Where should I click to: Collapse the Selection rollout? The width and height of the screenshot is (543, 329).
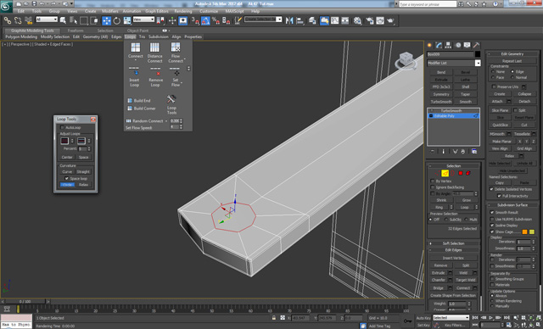pyautogui.click(x=454, y=166)
